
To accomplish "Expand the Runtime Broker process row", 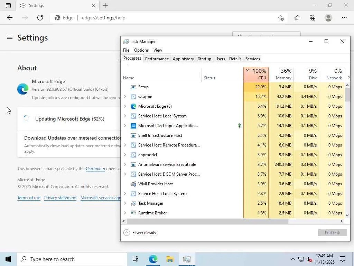I will (x=125, y=213).
